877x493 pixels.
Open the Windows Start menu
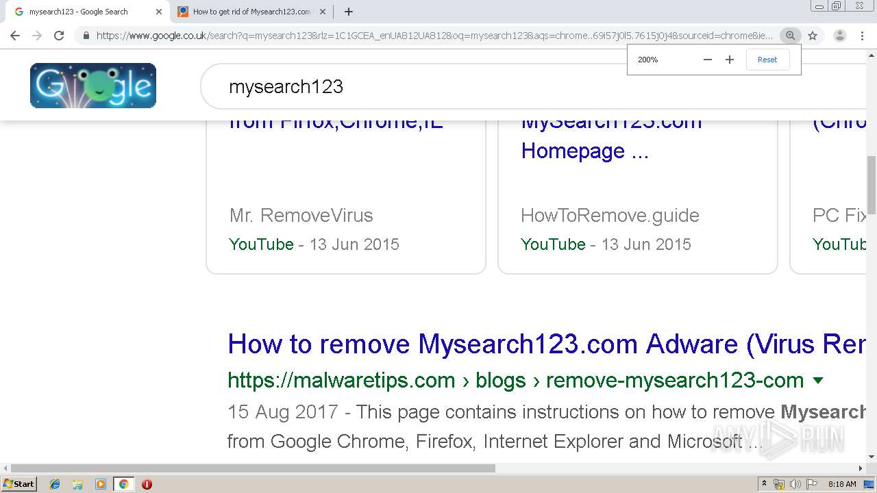coord(19,484)
